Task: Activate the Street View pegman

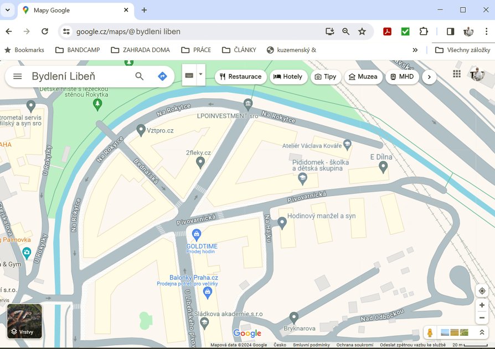Action: [430, 332]
